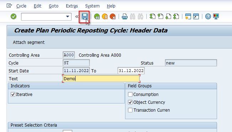This screenshot has width=232, height=132.
Task: Open the Cycle menu
Action: [21, 6]
